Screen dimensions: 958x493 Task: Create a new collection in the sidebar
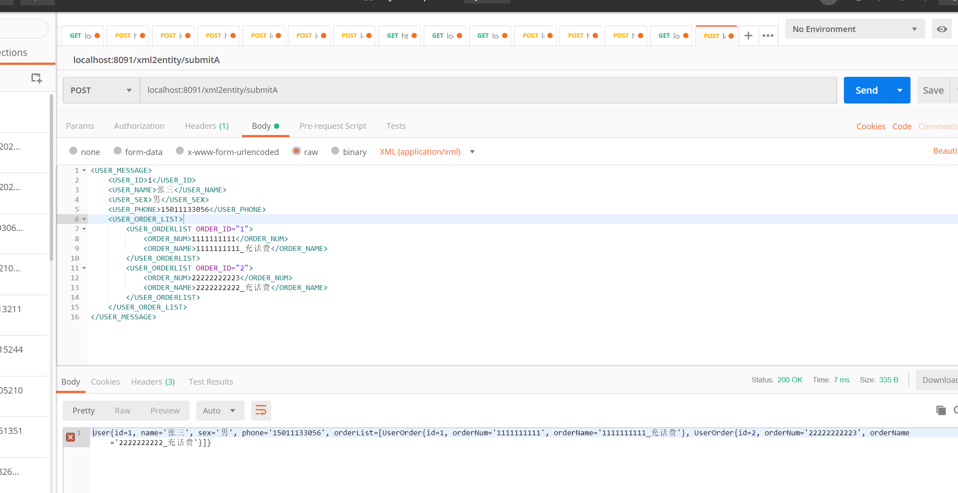tap(36, 78)
